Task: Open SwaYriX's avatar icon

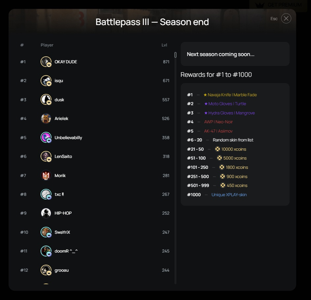Action: [46, 232]
